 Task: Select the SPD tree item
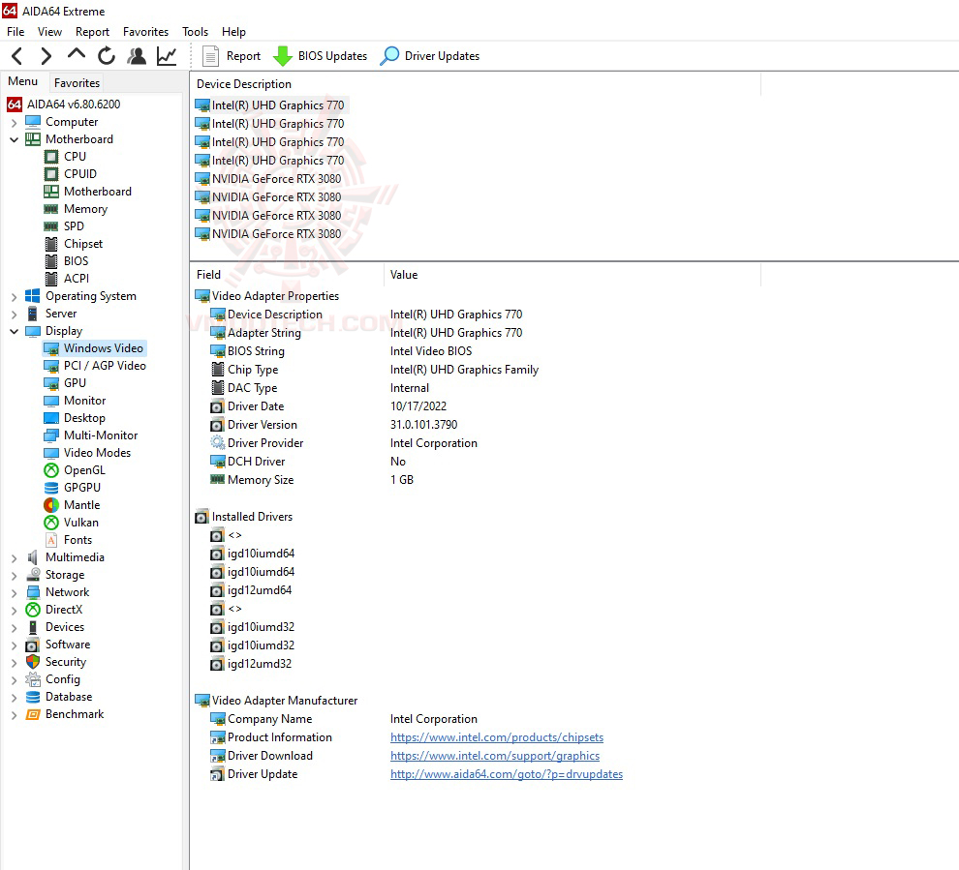coord(74,226)
